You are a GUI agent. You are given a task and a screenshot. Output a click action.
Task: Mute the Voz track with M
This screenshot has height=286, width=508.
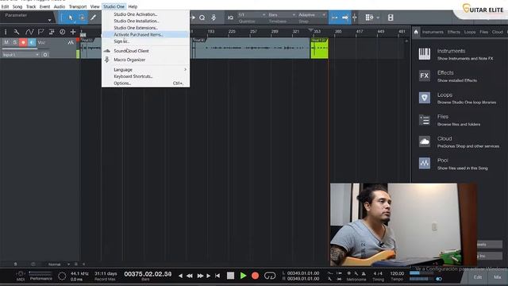coord(6,42)
